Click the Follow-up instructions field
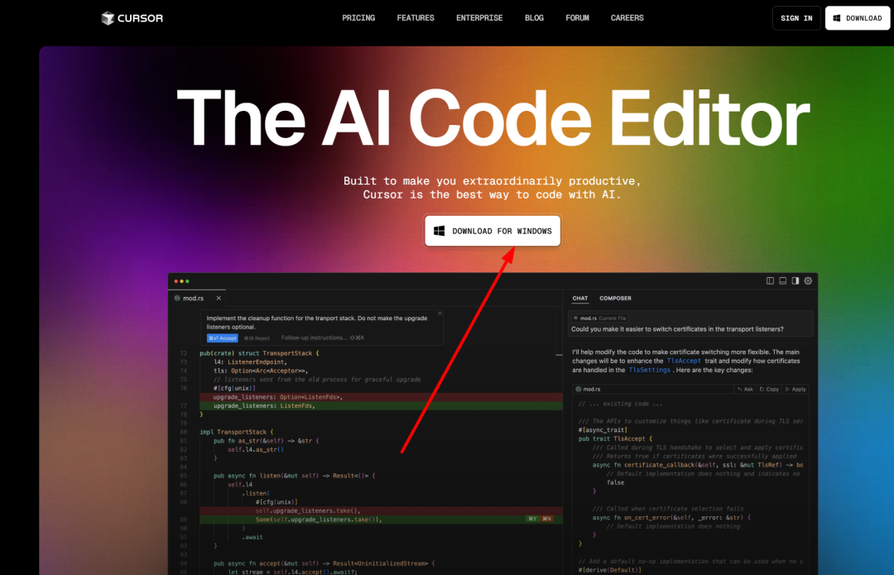Screen dimensions: 894x575 coord(323,338)
